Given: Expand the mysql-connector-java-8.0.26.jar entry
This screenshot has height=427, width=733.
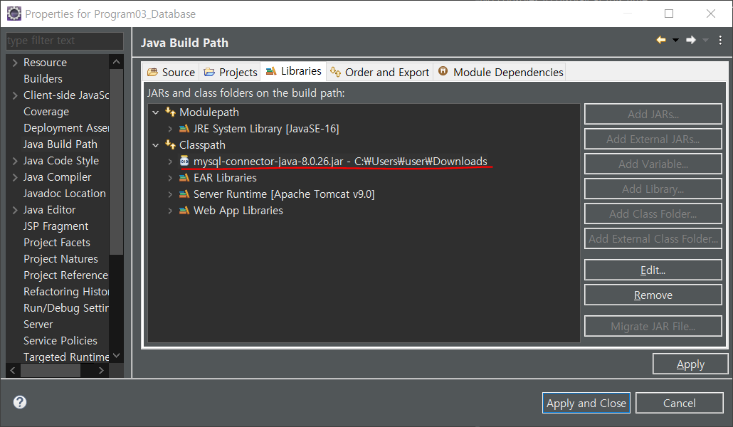Looking at the screenshot, I should 170,162.
